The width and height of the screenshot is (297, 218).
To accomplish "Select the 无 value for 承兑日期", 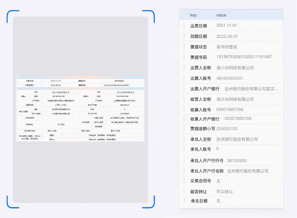I will point(218,201).
